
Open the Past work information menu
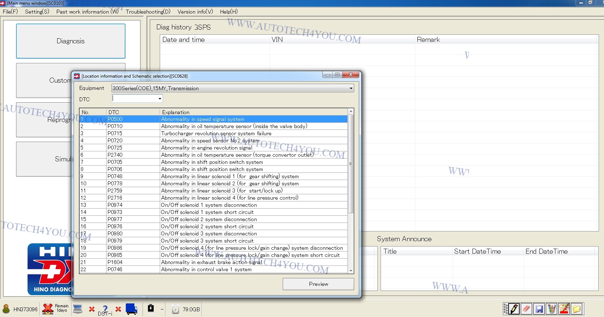coord(87,11)
